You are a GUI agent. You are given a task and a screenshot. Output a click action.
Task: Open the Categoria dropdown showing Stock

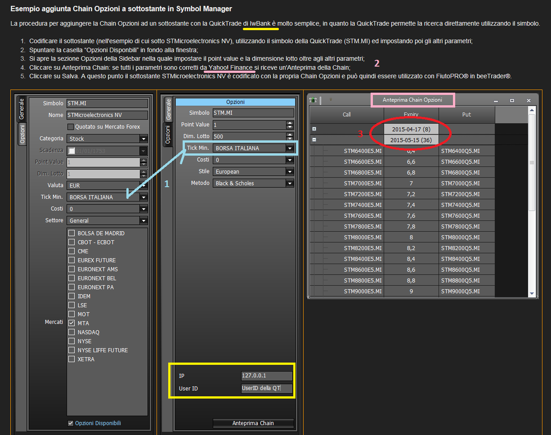tap(107, 139)
